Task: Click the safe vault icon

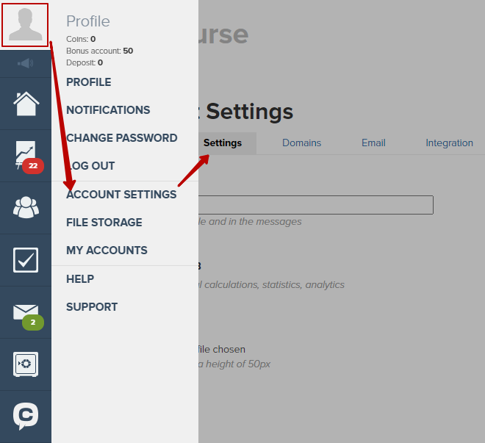Action: tap(26, 364)
